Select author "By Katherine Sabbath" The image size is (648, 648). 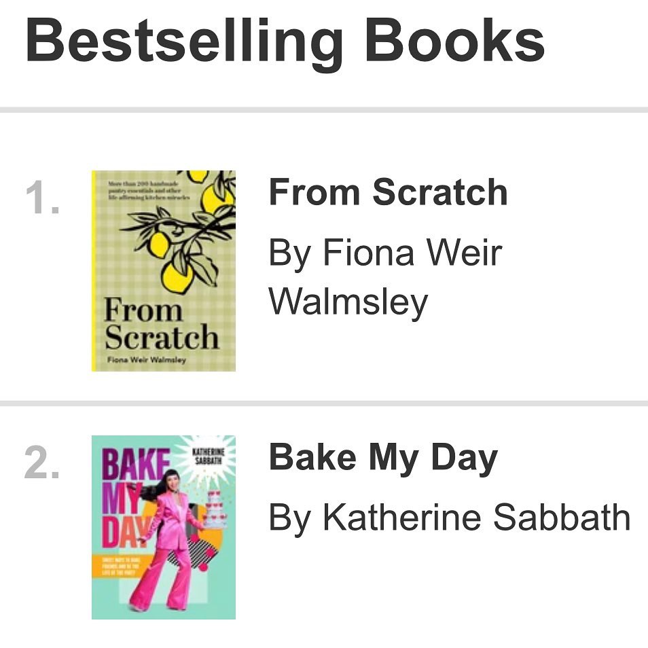click(449, 518)
